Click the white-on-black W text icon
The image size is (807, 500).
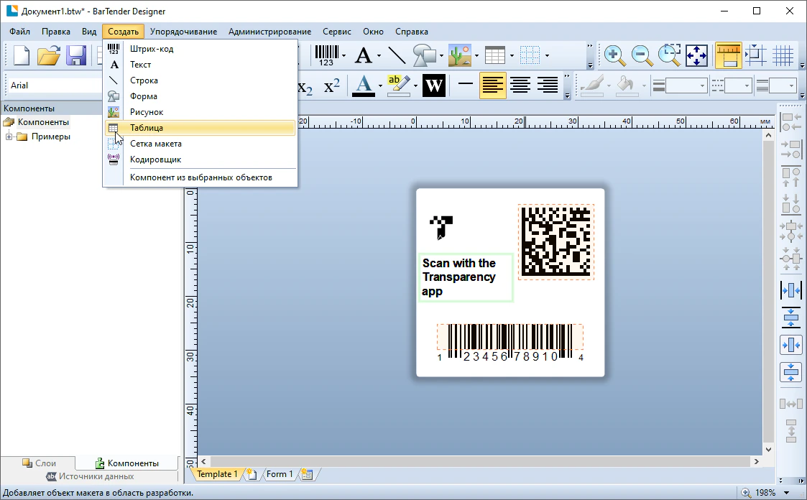[x=433, y=85]
